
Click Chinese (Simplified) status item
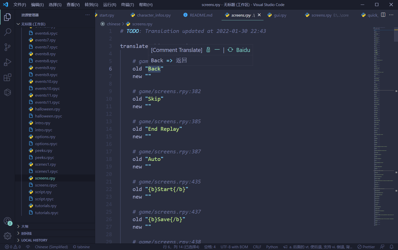[x=51, y=247]
